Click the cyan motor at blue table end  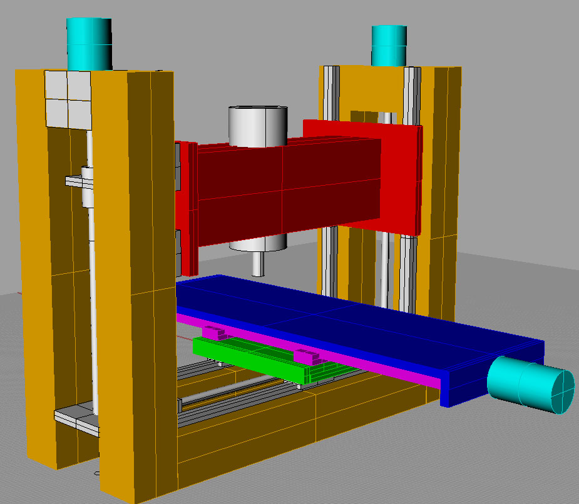click(531, 385)
